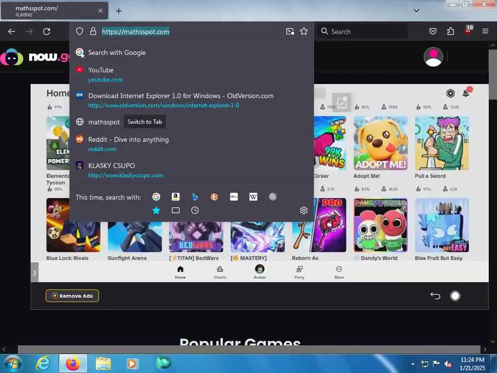
Task: Click the taskbar clock 11:24 PM
Action: coord(472,360)
